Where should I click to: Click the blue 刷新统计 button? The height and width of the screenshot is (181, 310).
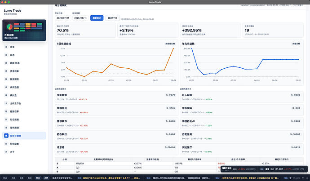point(97,18)
